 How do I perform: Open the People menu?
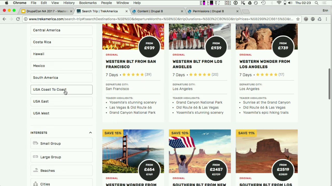(x=107, y=3)
